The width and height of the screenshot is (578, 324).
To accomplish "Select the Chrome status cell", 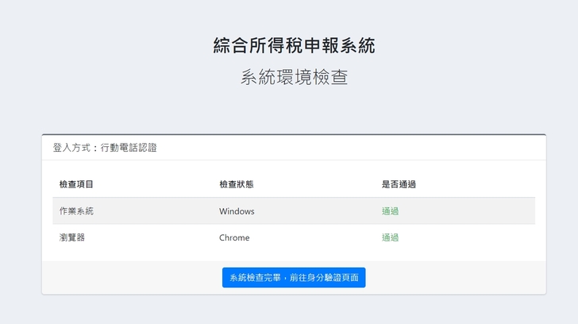I will (234, 237).
